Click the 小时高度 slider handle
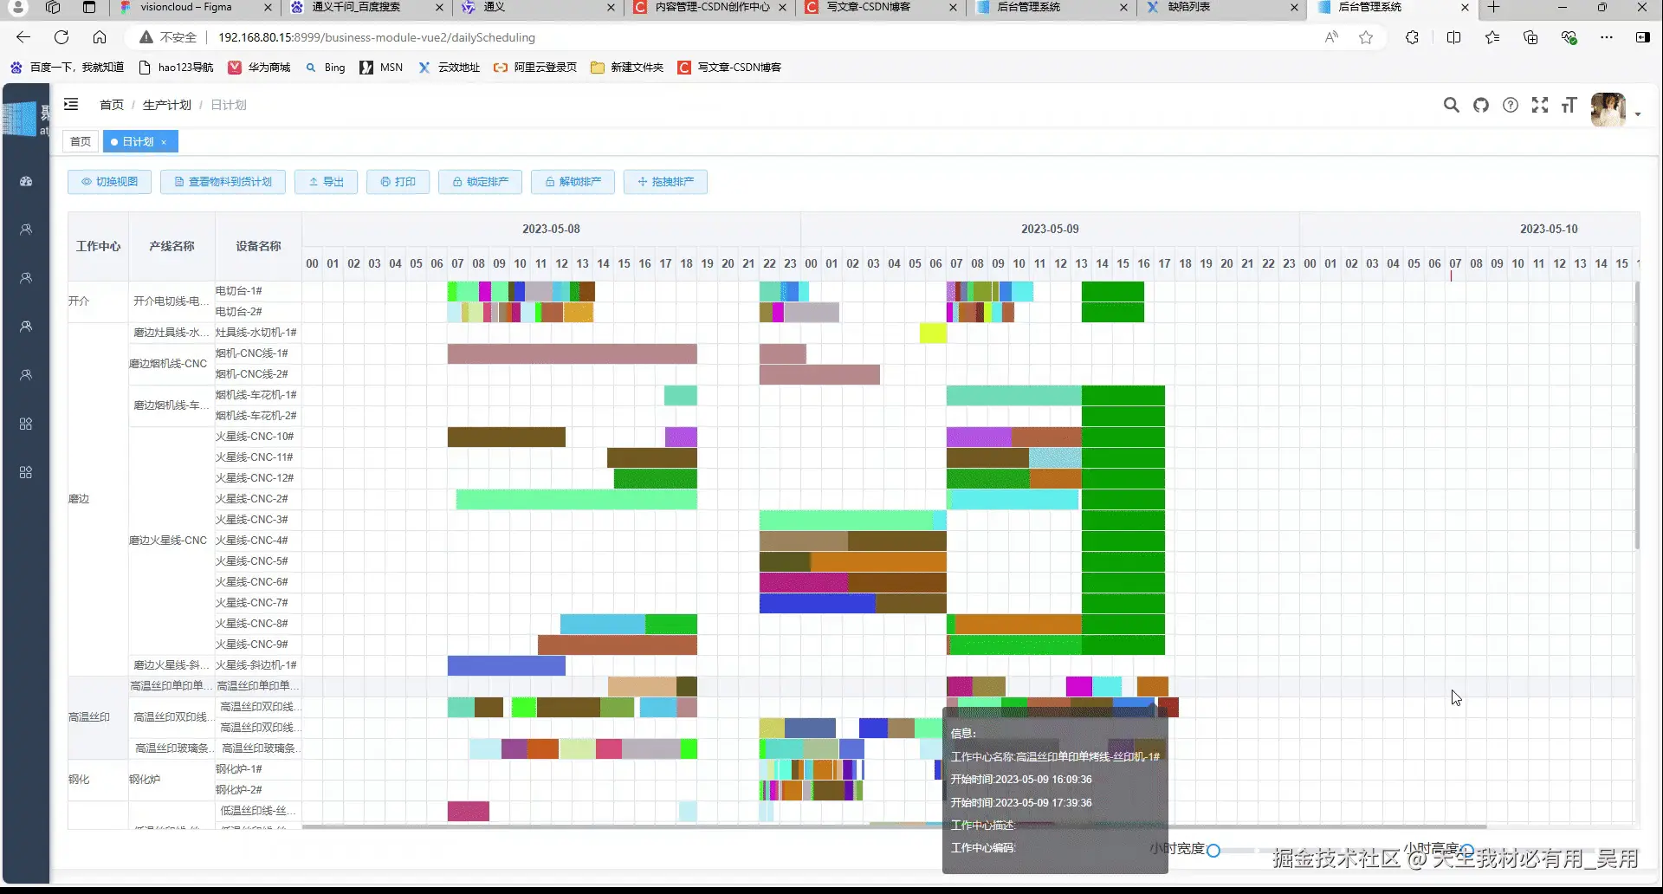 pyautogui.click(x=1467, y=851)
